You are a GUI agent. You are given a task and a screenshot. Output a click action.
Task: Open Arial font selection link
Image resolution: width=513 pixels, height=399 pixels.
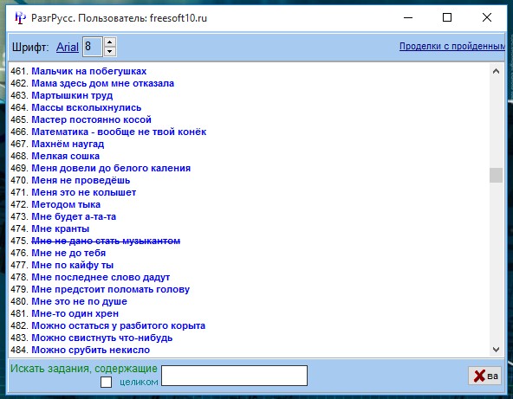tap(68, 47)
